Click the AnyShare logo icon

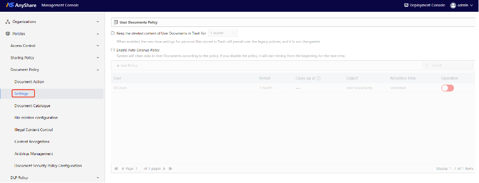pyautogui.click(x=10, y=5)
